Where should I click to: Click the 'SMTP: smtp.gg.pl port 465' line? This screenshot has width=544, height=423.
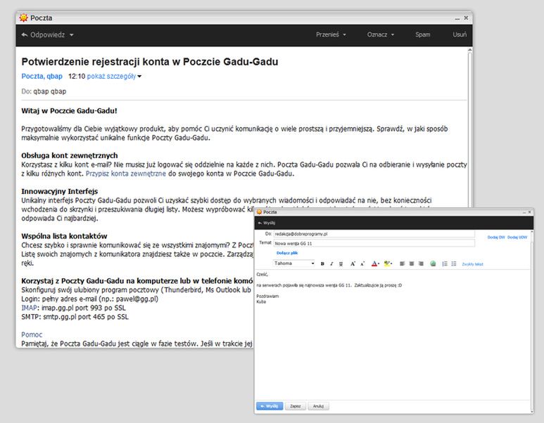tap(75, 317)
